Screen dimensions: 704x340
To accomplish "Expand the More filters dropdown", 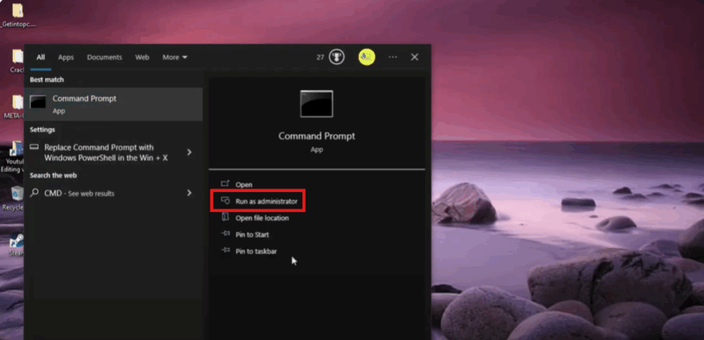I will tap(175, 57).
